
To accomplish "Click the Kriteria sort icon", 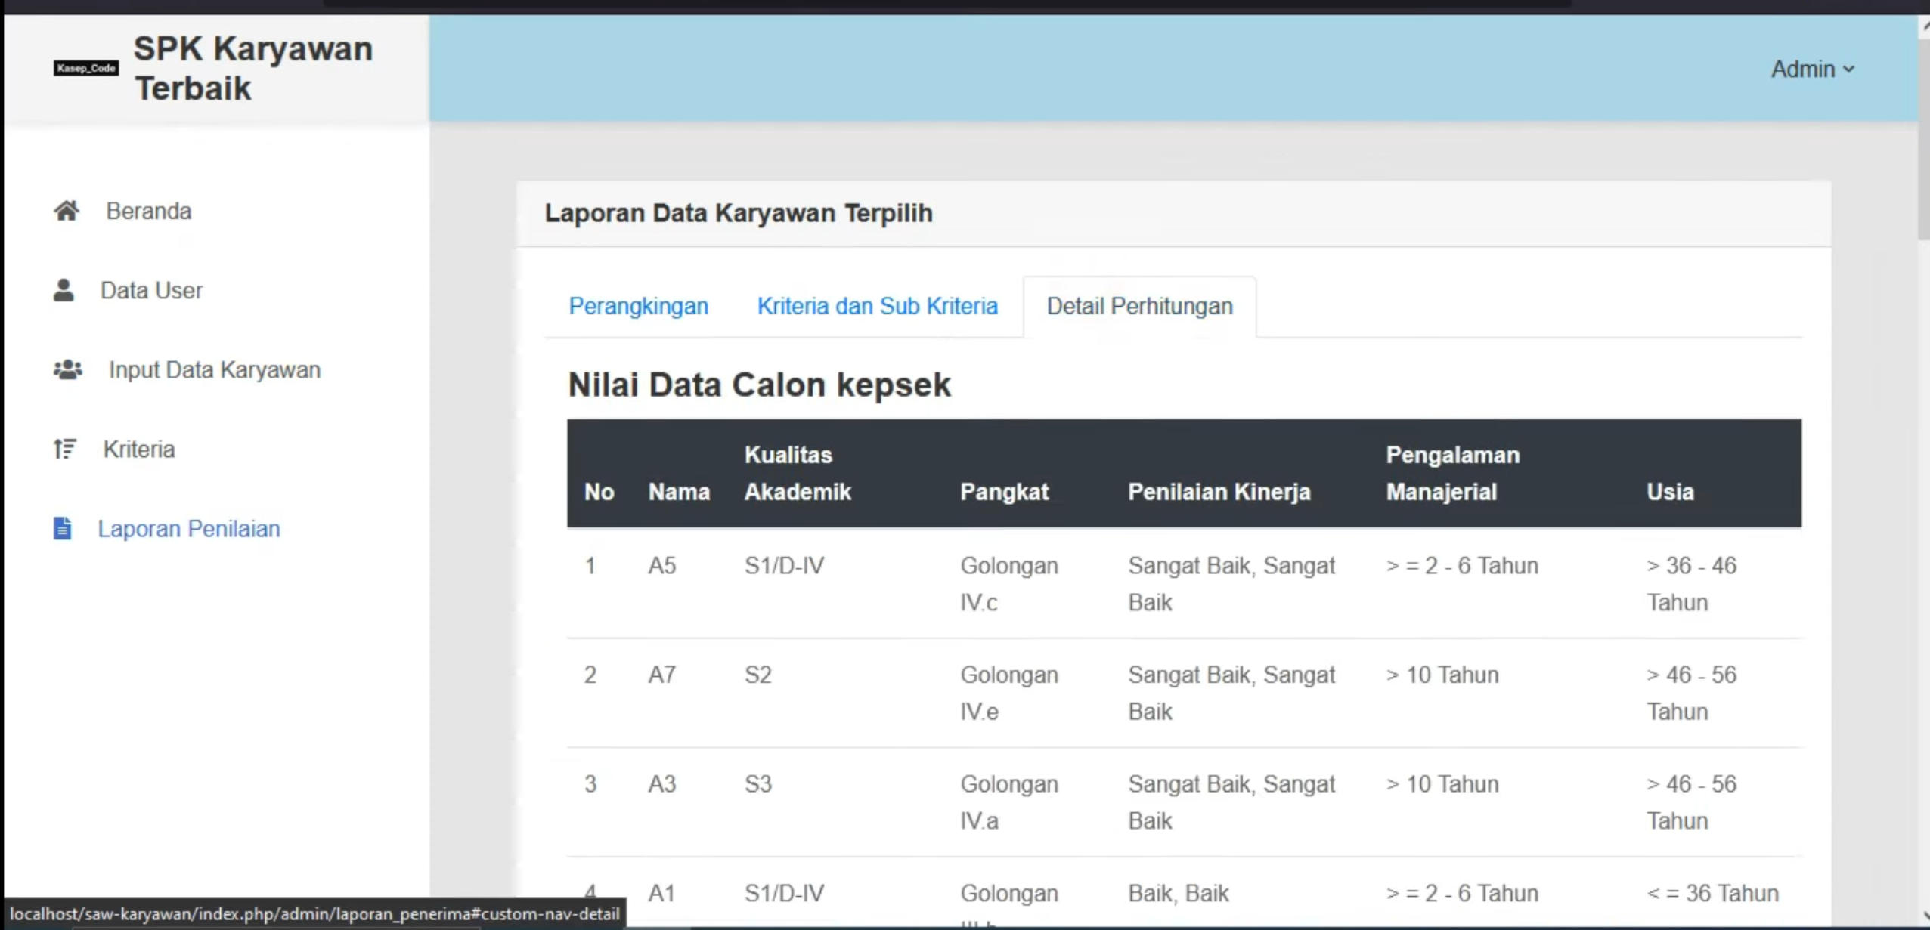I will [x=65, y=449].
